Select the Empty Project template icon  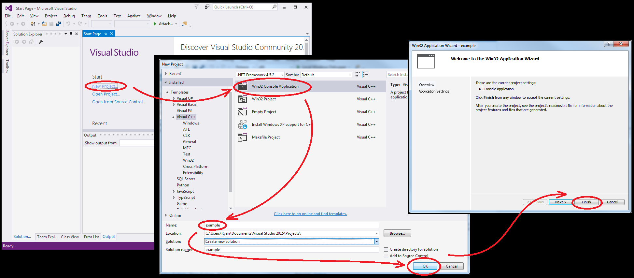point(243,112)
